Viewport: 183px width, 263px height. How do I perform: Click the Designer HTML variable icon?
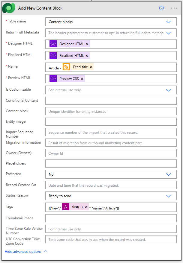pyautogui.click(x=53, y=44)
